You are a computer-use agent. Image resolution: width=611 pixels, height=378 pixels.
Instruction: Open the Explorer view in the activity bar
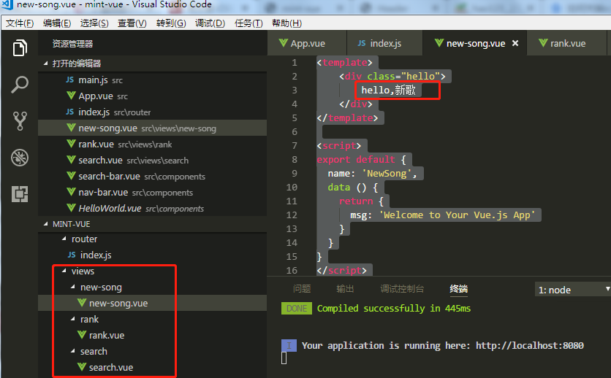tap(20, 48)
